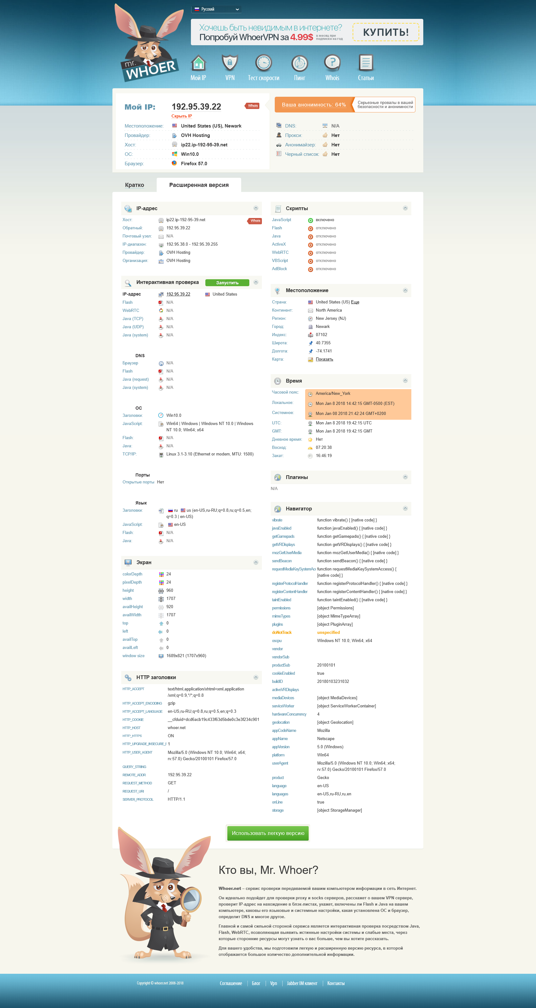Click the Местоположение pin icon
The width and height of the screenshot is (536, 1008).
pyautogui.click(x=277, y=291)
